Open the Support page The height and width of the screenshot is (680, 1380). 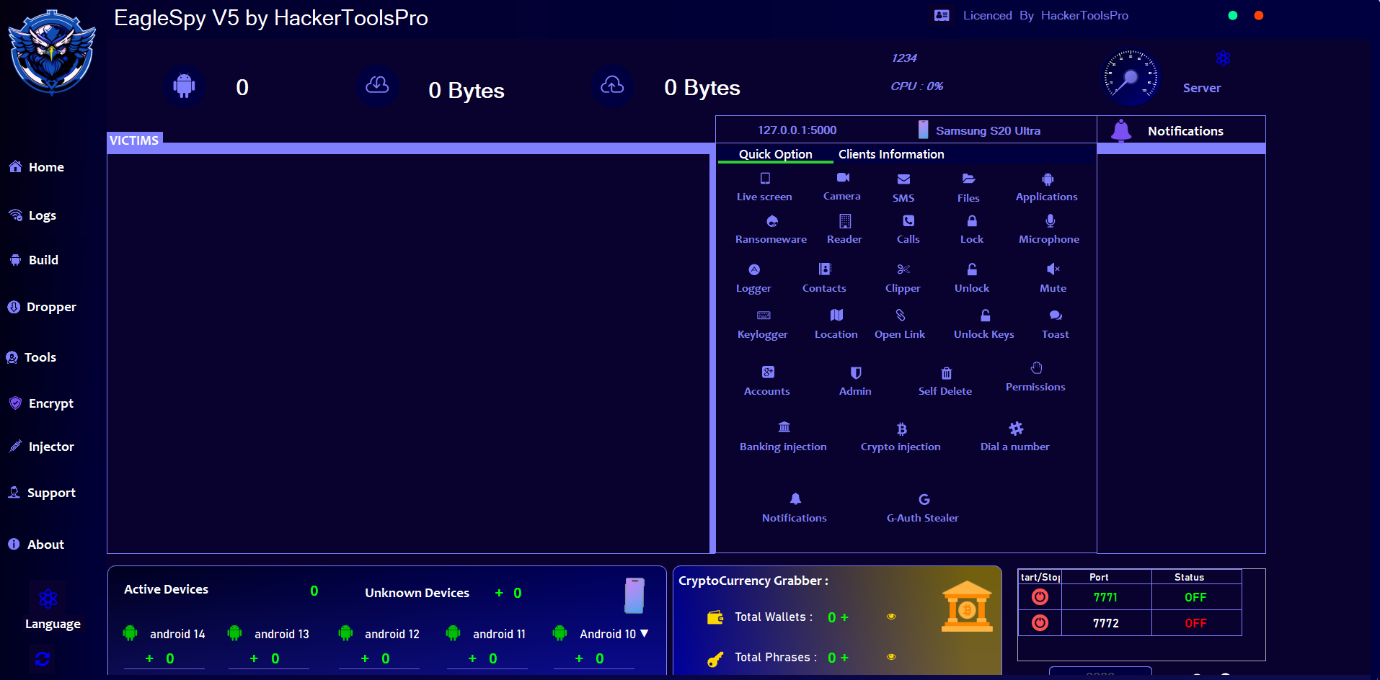(x=42, y=493)
